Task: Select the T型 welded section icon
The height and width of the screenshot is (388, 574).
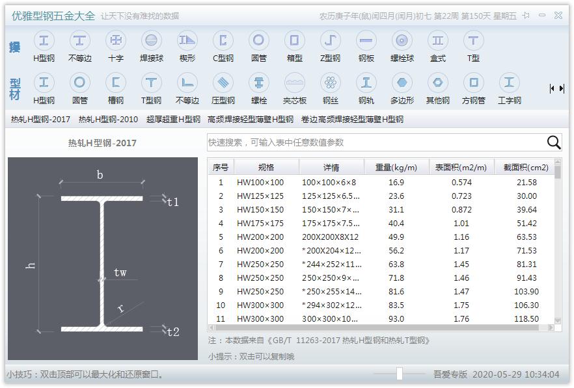Action: tap(473, 40)
